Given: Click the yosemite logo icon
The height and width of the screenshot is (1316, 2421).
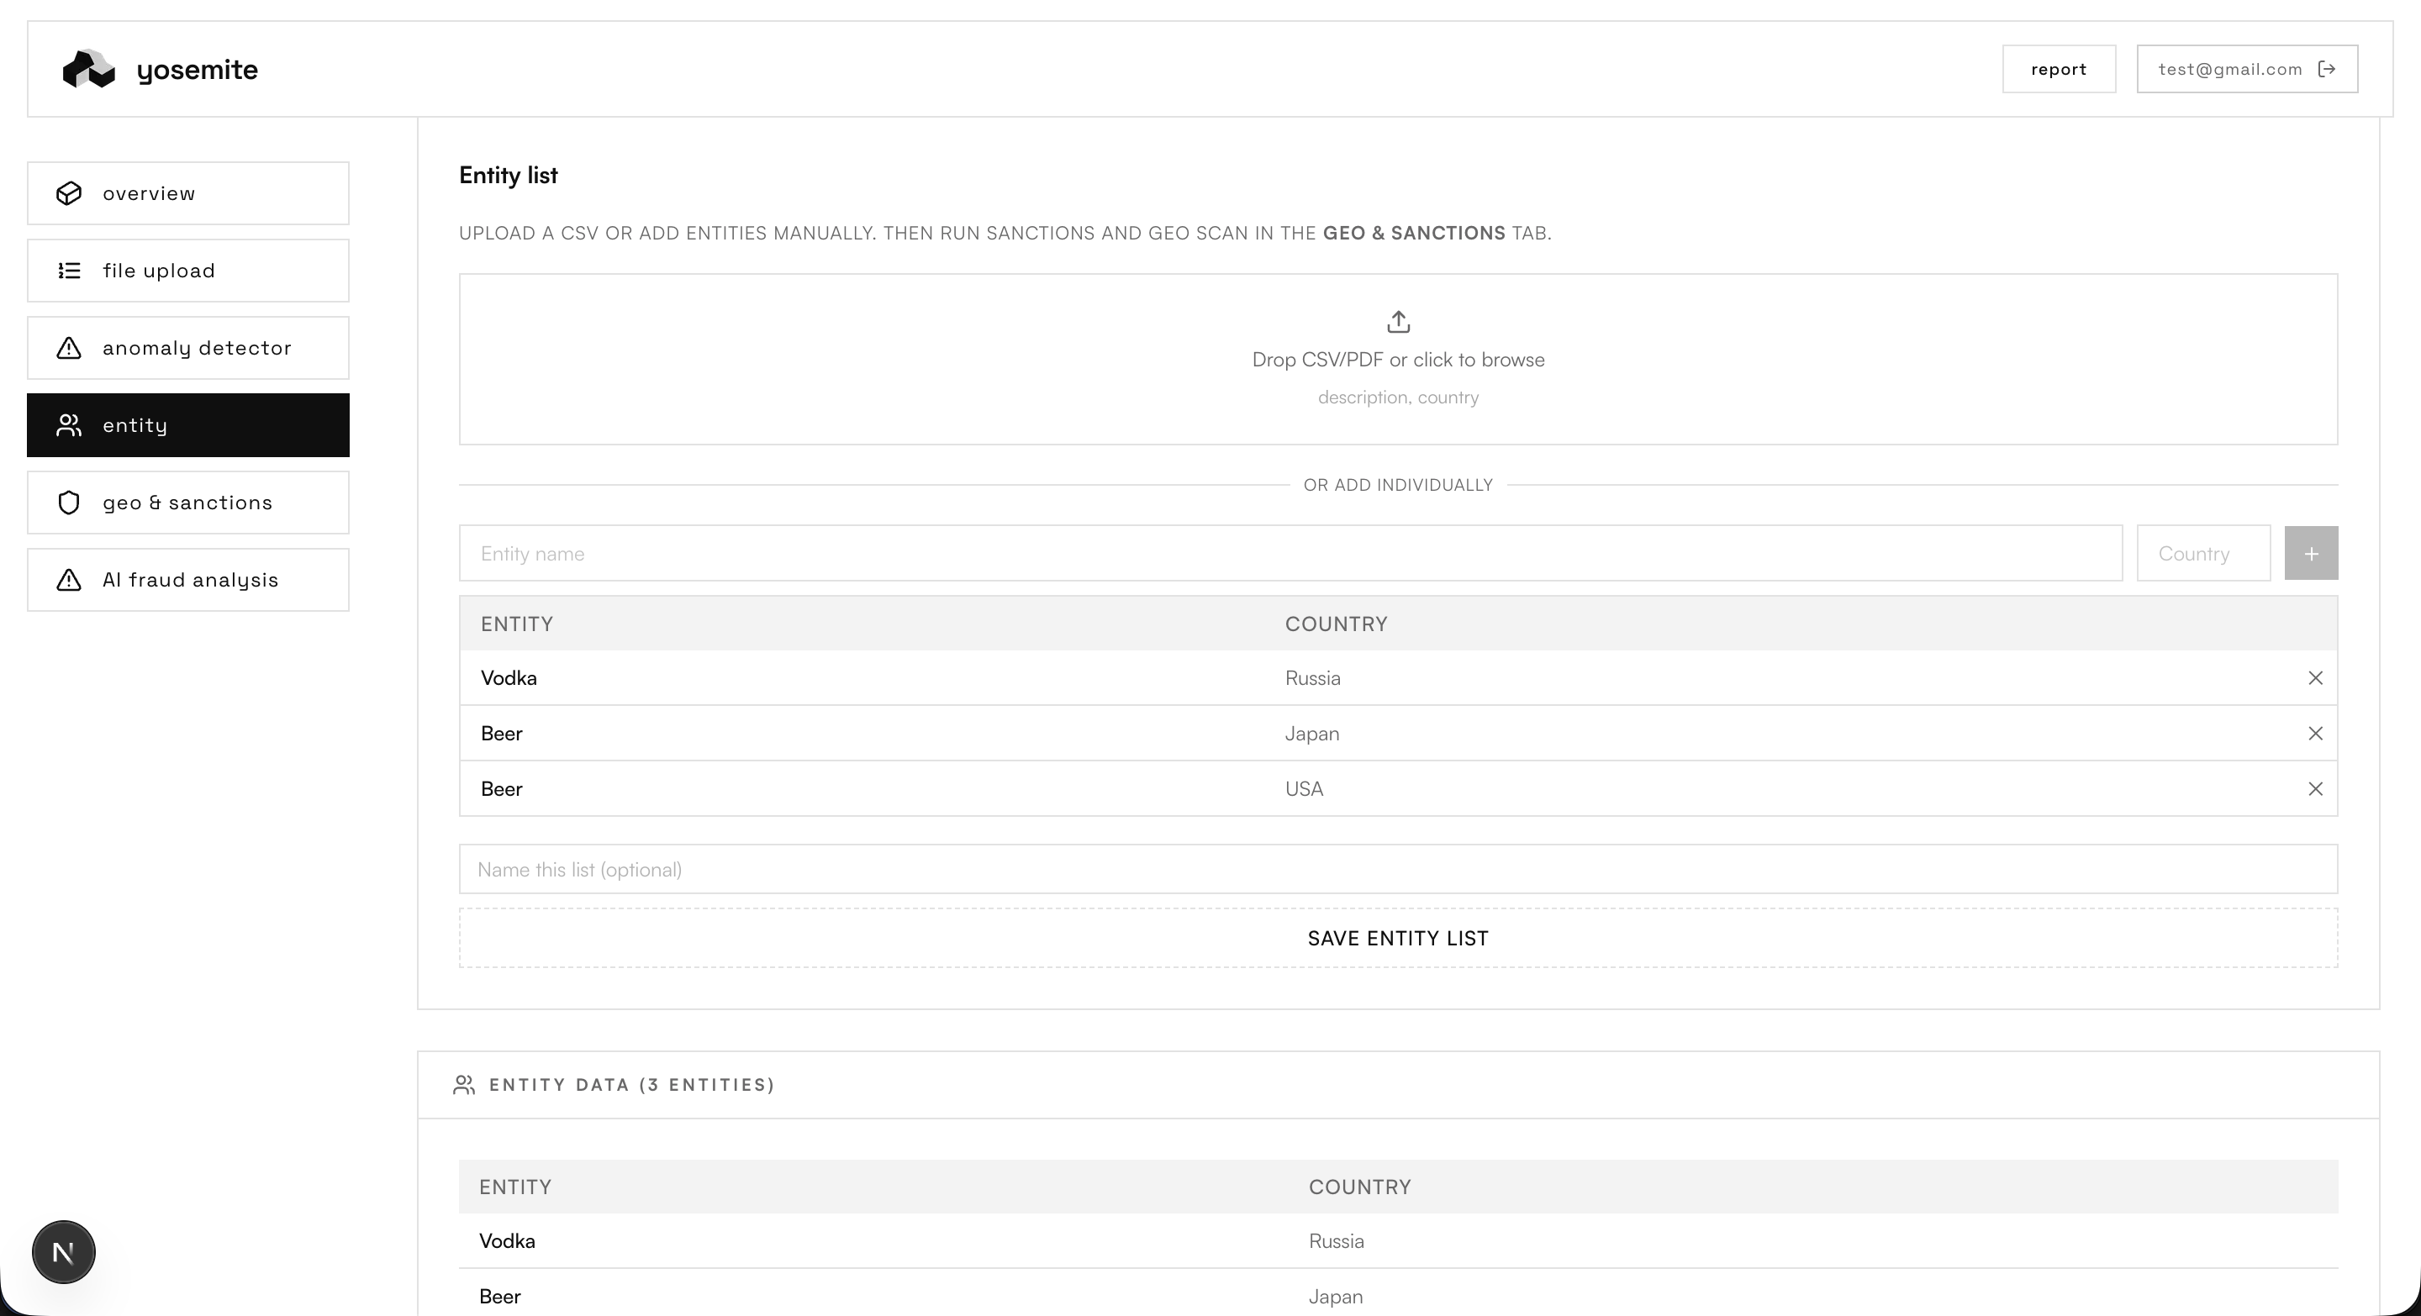Looking at the screenshot, I should tap(88, 70).
